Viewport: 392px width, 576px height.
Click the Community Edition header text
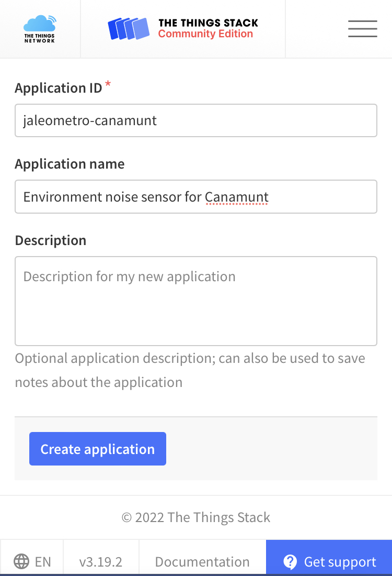205,34
